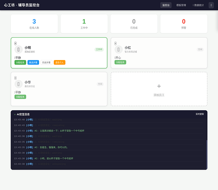This screenshot has height=190, width=218.
Task: Remove 小明 card via its close icon
Action: [16, 43]
